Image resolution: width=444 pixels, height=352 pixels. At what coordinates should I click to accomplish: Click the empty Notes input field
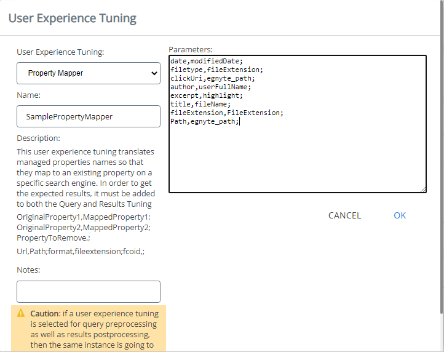point(88,292)
